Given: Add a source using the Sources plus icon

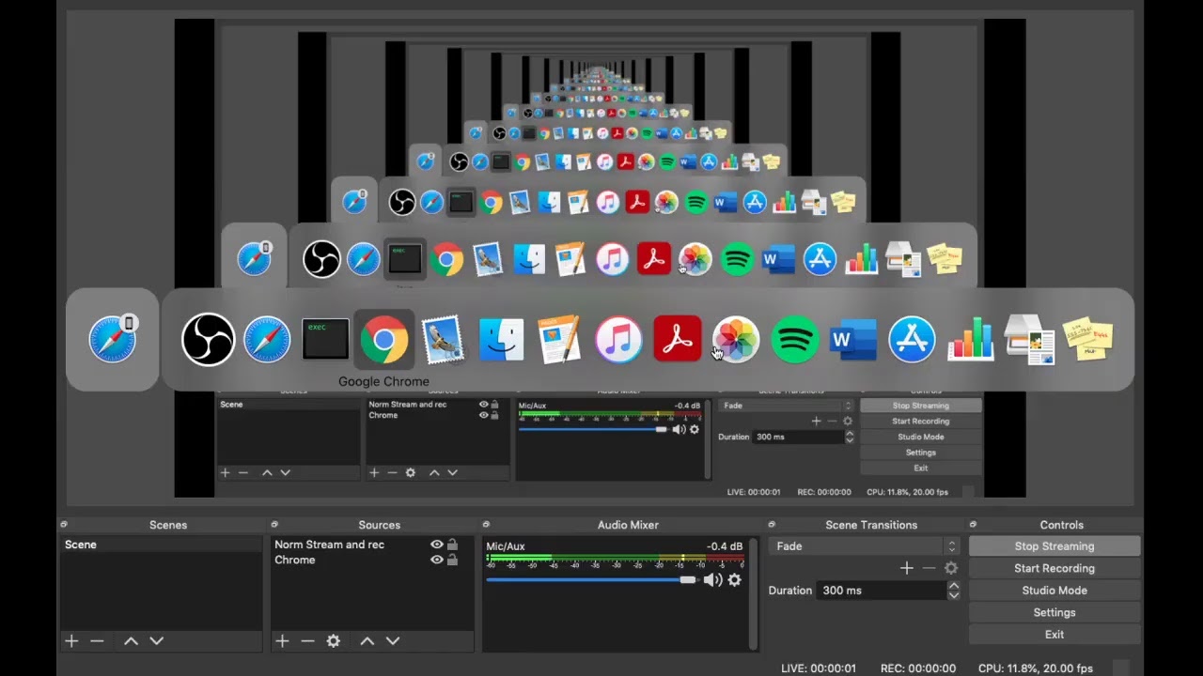Looking at the screenshot, I should point(282,640).
